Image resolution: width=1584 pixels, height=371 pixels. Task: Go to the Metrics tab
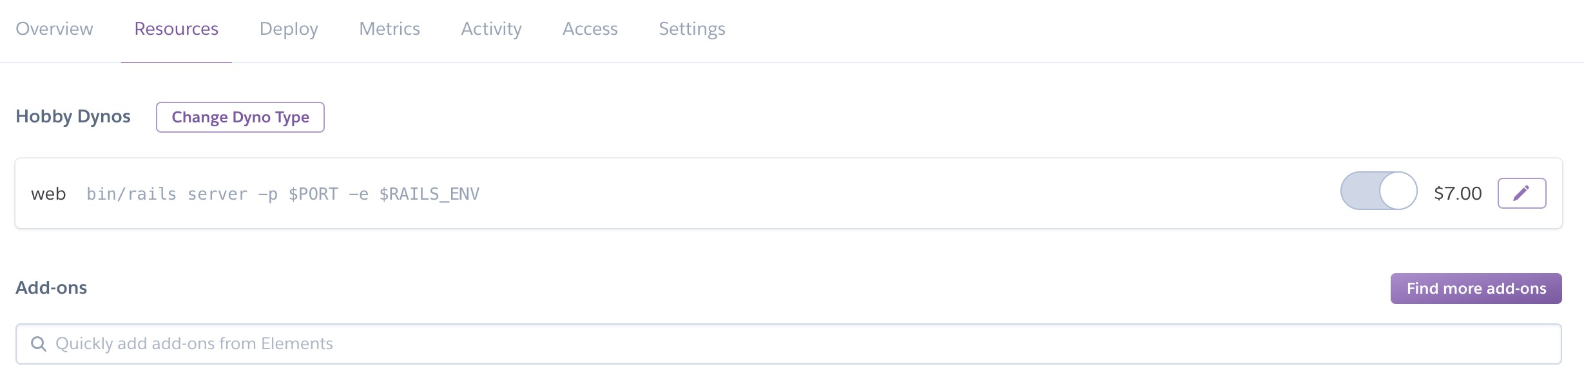point(389,29)
